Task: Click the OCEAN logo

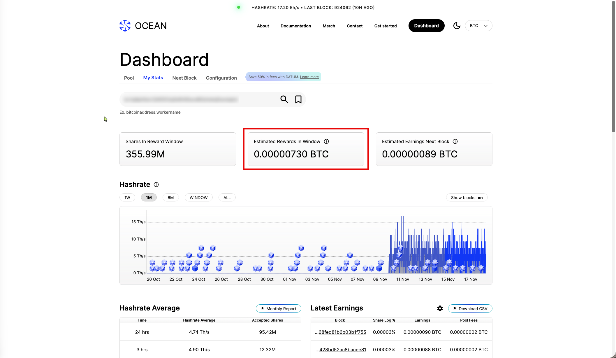Action: click(x=143, y=26)
